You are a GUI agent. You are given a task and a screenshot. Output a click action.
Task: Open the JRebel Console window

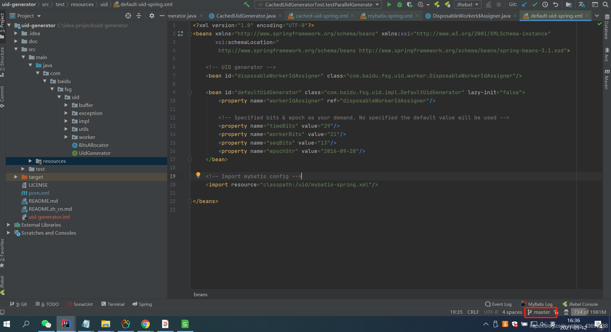click(x=580, y=304)
